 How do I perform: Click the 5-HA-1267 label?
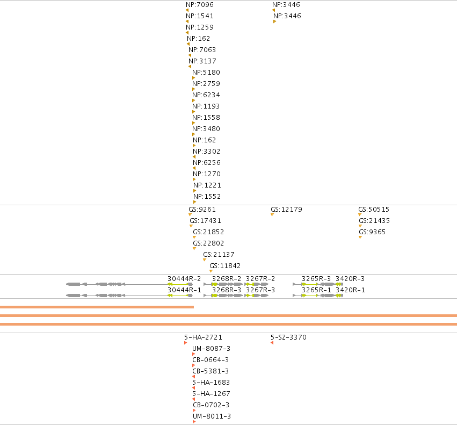pos(211,393)
